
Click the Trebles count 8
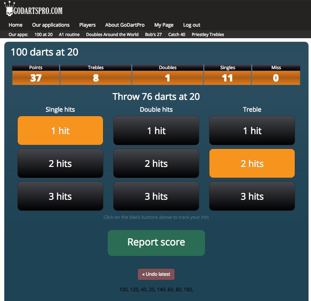[96, 78]
